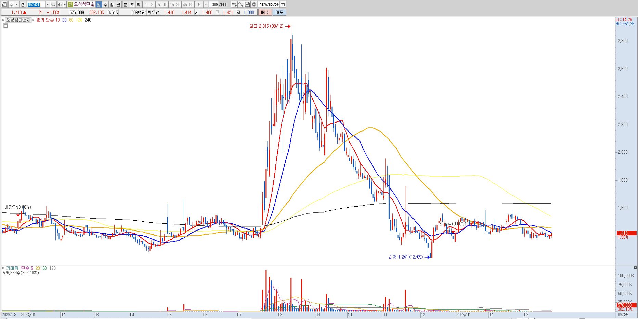
Task: Click the green 신 icon
Action: point(70,4)
